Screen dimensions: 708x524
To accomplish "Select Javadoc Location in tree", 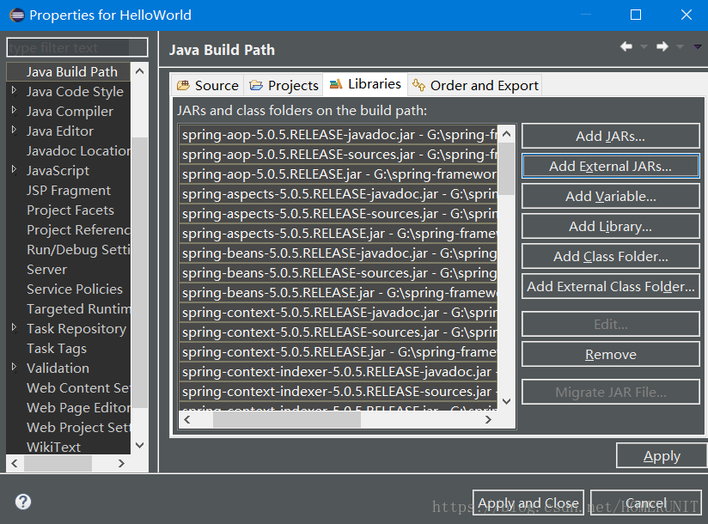I will tap(78, 150).
